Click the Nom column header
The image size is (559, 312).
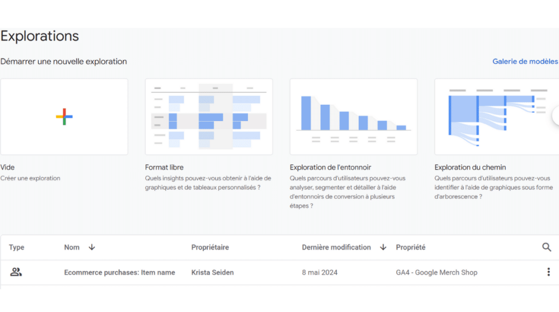(72, 247)
